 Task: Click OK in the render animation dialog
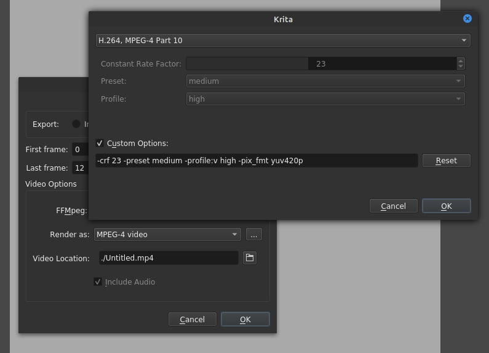245,320
